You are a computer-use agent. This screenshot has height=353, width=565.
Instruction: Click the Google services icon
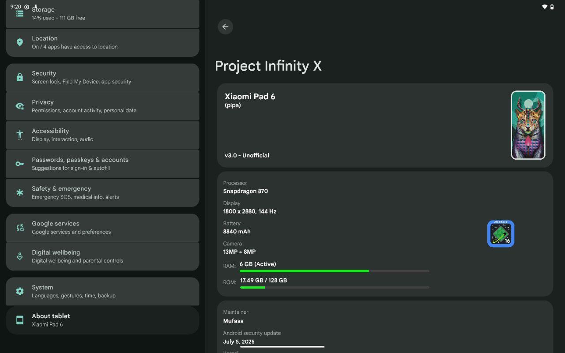pos(19,228)
